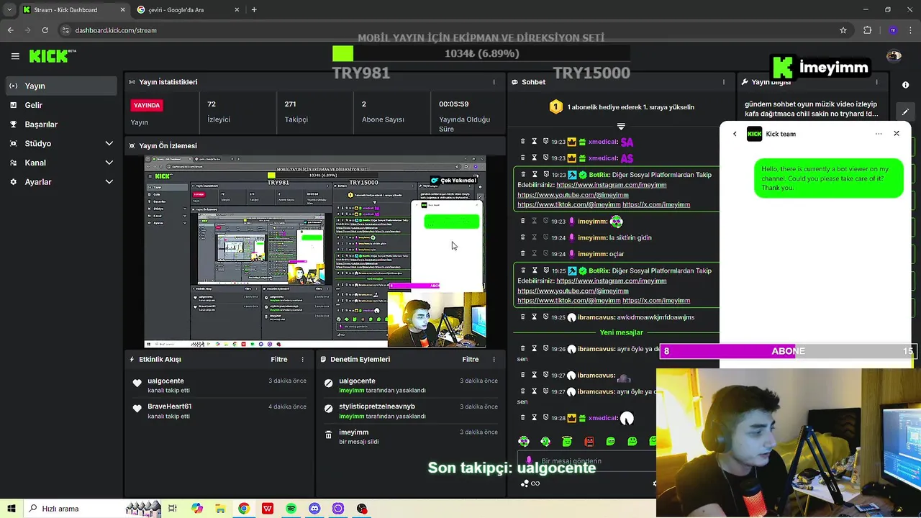Screen dimensions: 921x518
Task: Click hourglass icon on 19:25 BotRix message
Action: (x=535, y=271)
